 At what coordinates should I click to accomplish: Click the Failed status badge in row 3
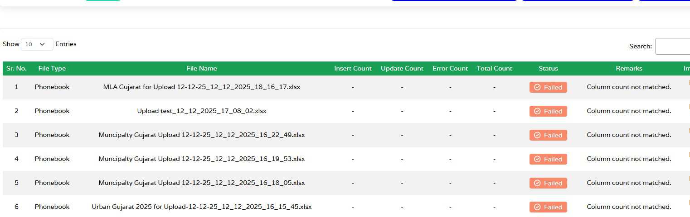[548, 135]
